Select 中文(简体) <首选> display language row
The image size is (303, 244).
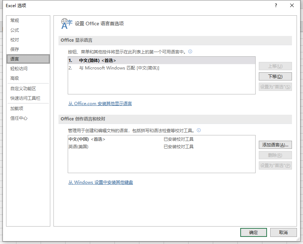(x=161, y=61)
